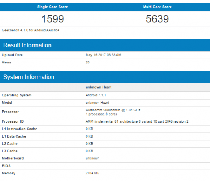Click the Motherboard unknown value
Screen dimensions: 210x181
pos(92,158)
